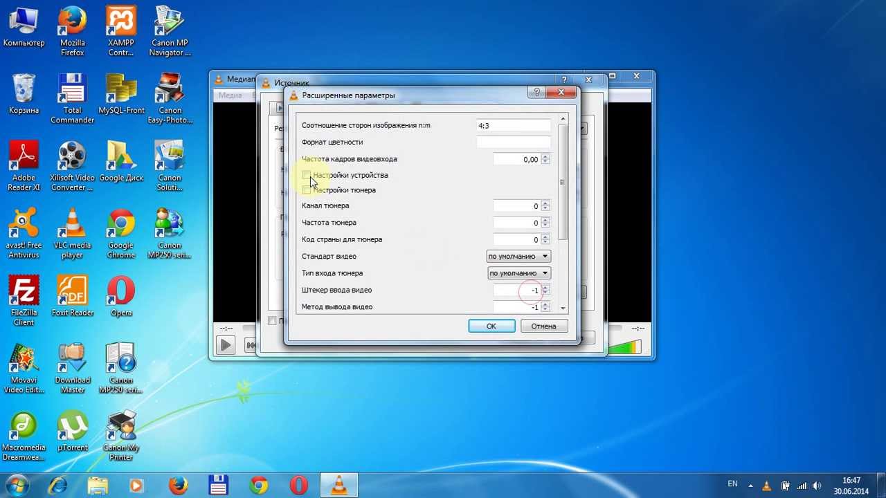Viewport: 886px width, 498px height.
Task: Select the XAMPP Control desktop shortcut
Action: 121,31
